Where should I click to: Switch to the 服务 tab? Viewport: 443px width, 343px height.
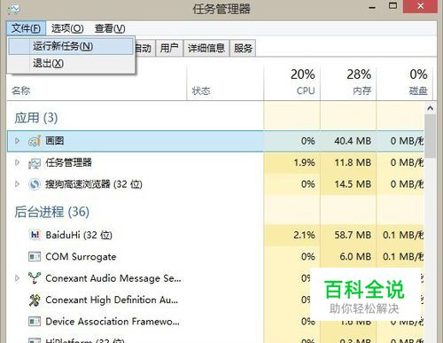click(243, 48)
